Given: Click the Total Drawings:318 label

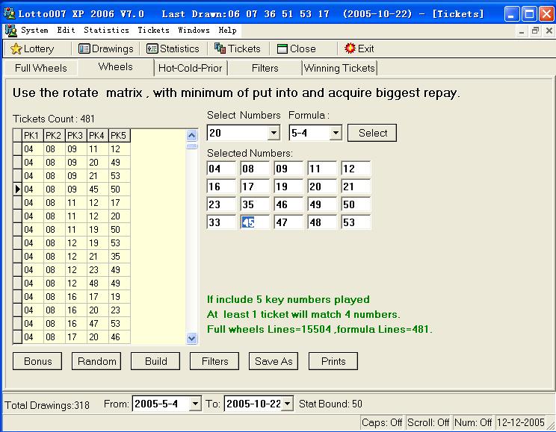Looking at the screenshot, I should 47,404.
